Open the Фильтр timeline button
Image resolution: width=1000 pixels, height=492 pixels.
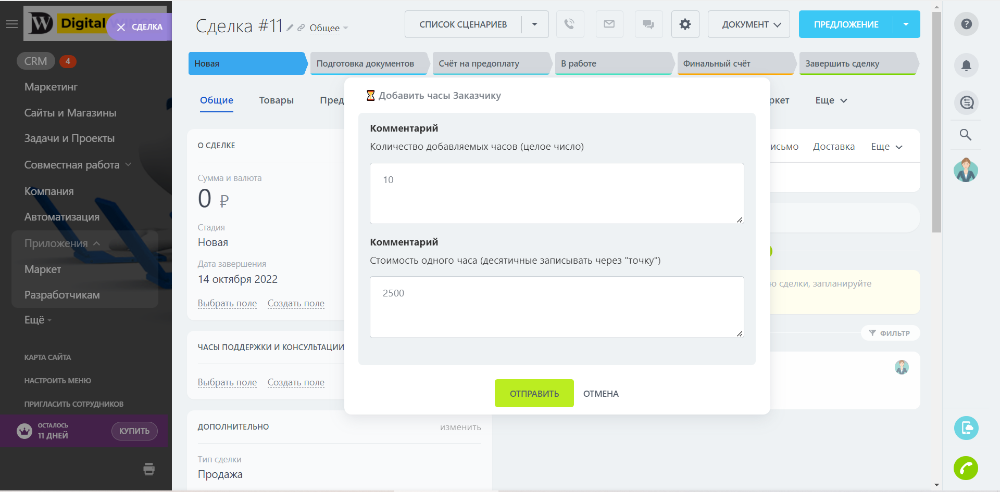pos(890,333)
